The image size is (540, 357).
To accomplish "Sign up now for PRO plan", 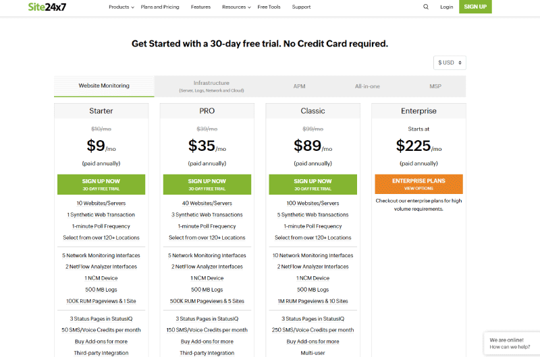I will click(207, 184).
